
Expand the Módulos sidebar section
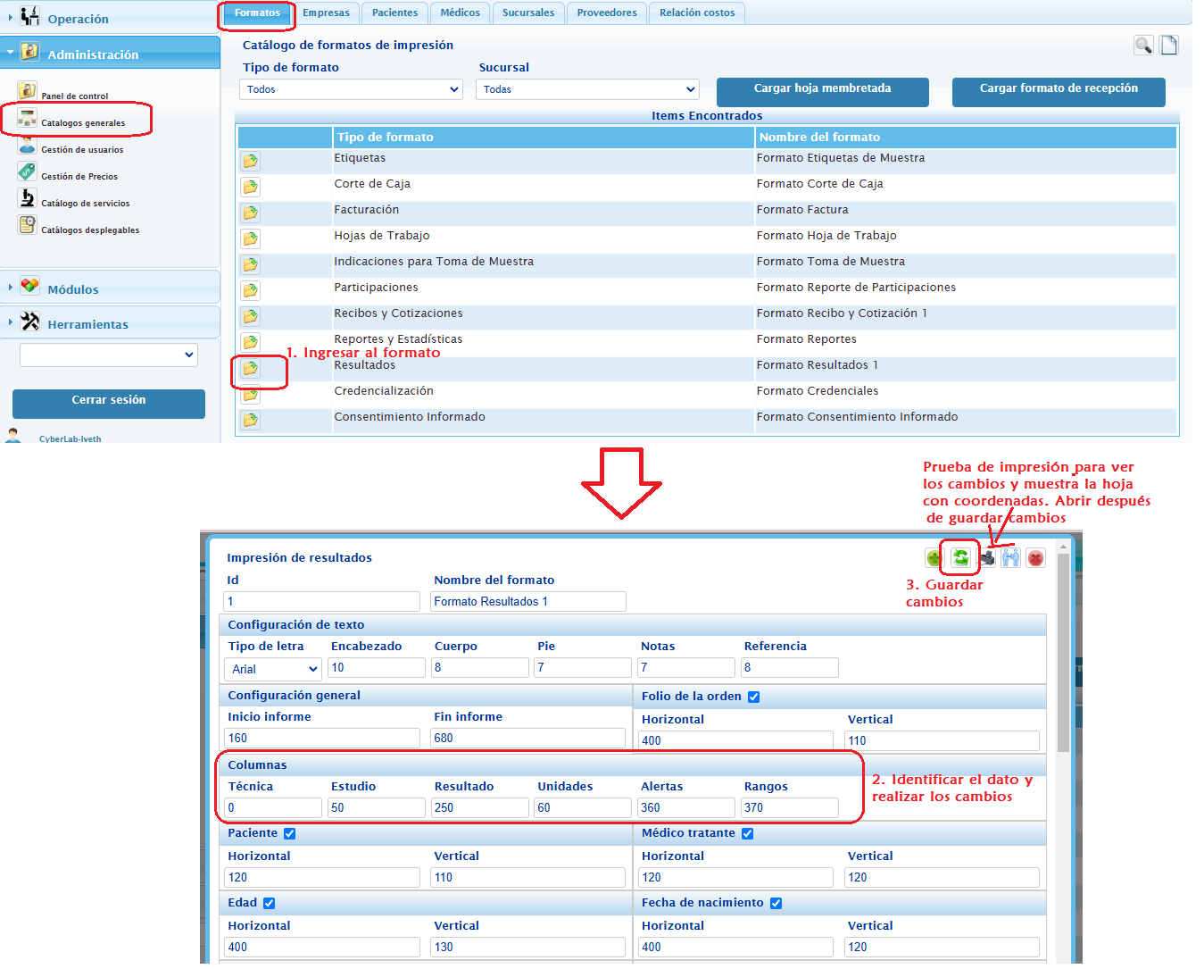pyautogui.click(x=110, y=288)
